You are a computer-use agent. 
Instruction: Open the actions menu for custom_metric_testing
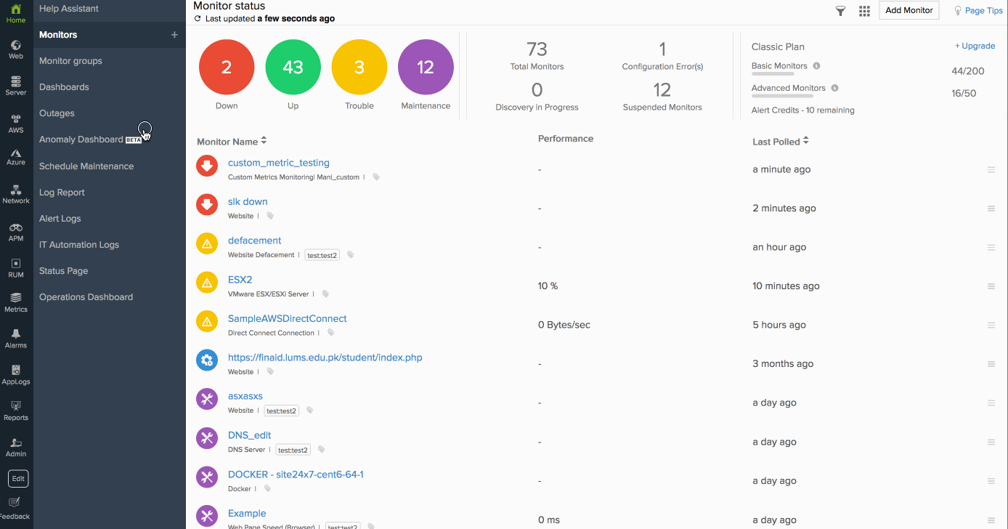click(991, 169)
